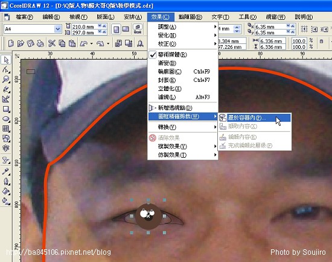Choose 濾鏡(L) from the effects menu

(x=183, y=97)
